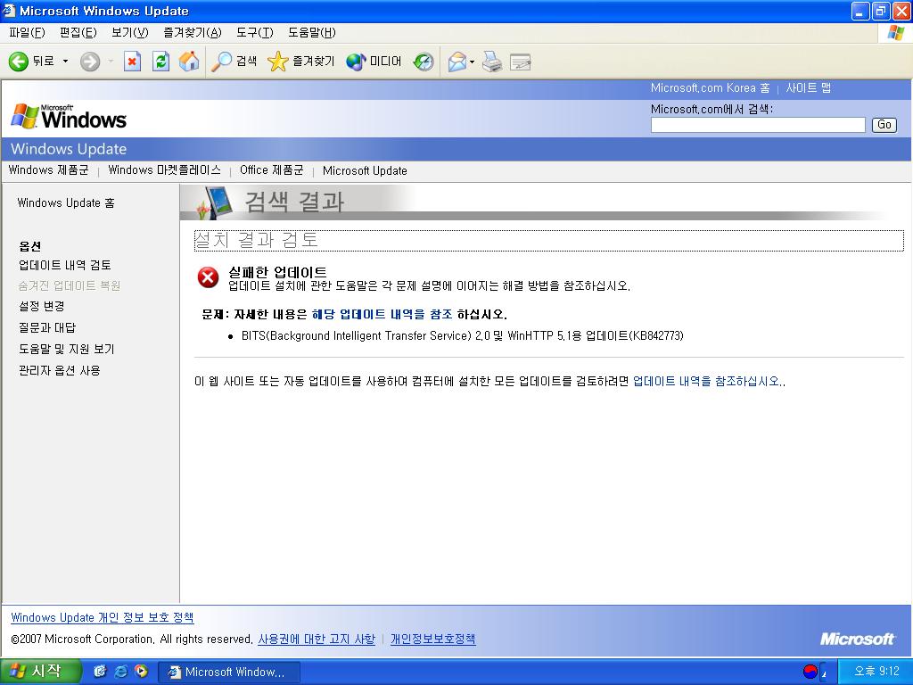Select the Microsoft Window... taskbar button
913x685 pixels.
pos(229,673)
